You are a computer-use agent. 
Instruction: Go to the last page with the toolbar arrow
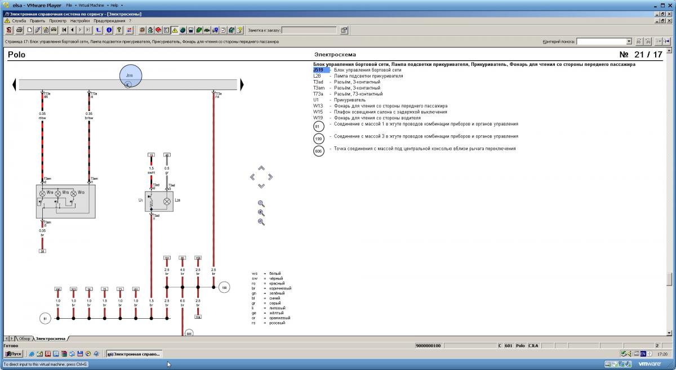pyautogui.click(x=88, y=30)
